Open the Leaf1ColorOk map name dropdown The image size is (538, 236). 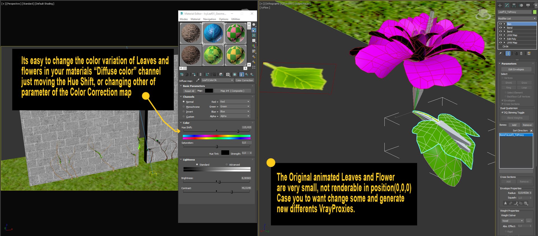point(217,80)
